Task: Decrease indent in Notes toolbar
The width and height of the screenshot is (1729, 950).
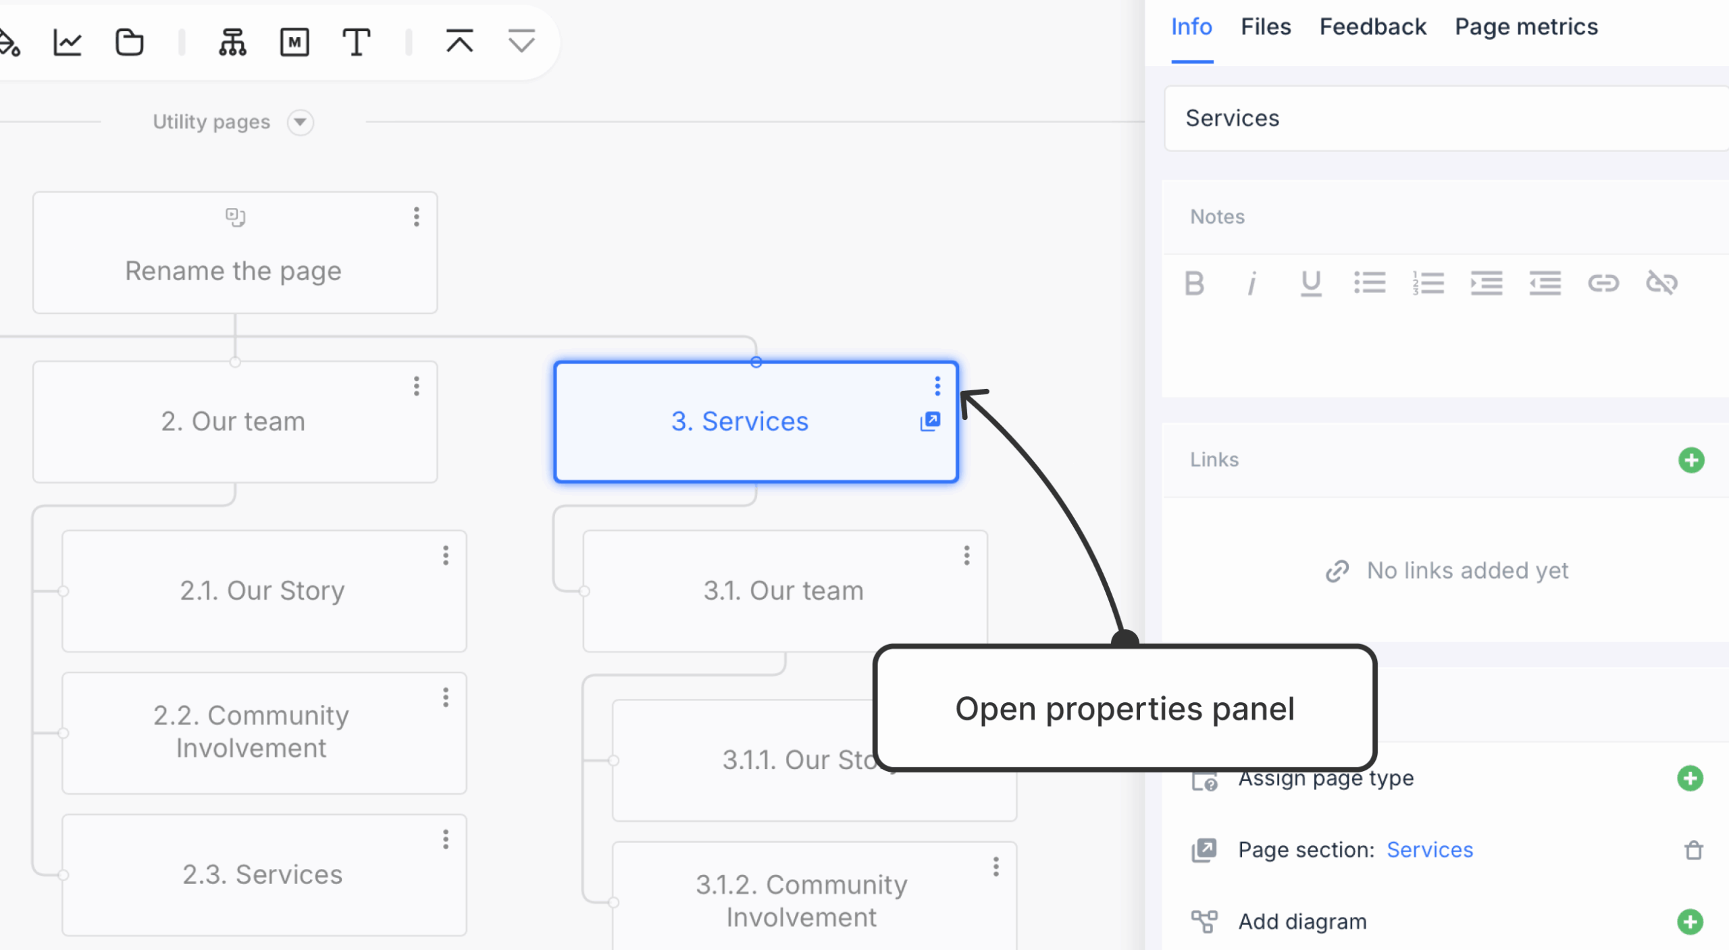Action: click(x=1545, y=284)
